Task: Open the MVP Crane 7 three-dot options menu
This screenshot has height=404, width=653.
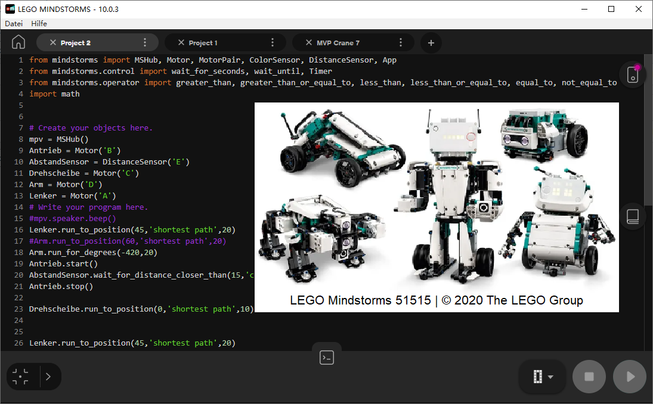Action: [401, 42]
